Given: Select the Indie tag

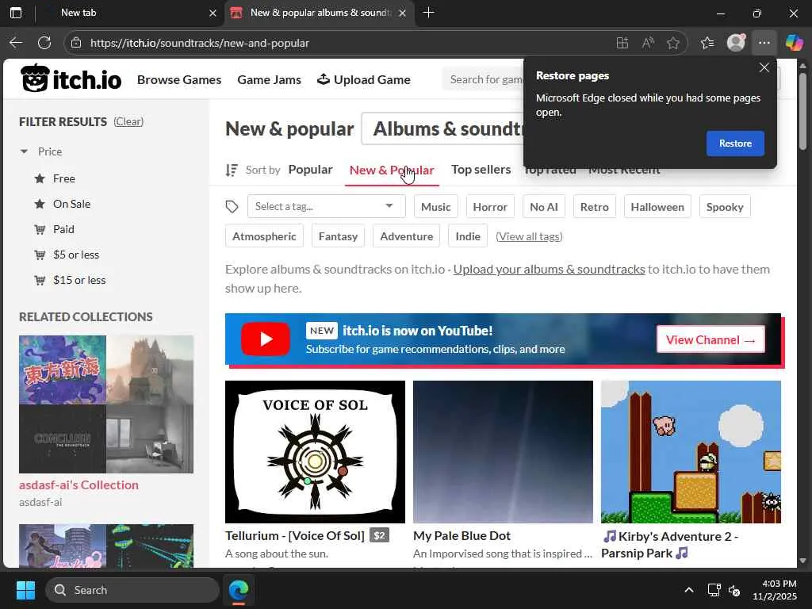Looking at the screenshot, I should point(468,236).
